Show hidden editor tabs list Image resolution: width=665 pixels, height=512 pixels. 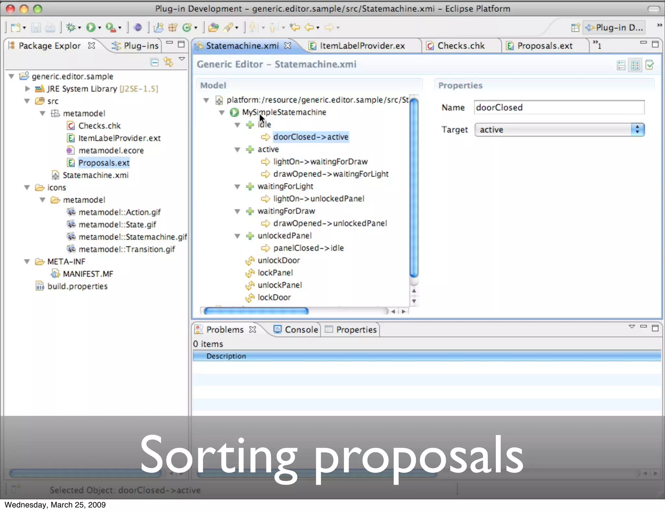[x=597, y=45]
